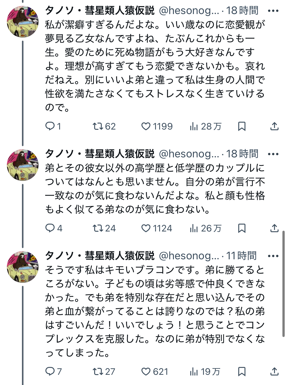Screen dimensions: 287x385
Task: Reply to the tweet with 4 replies
Action: pos(50,228)
